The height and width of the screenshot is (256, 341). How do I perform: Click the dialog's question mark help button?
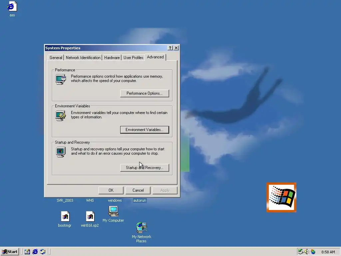170,48
